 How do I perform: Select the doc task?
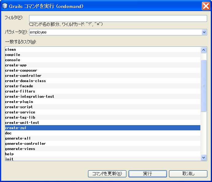tap(102, 133)
